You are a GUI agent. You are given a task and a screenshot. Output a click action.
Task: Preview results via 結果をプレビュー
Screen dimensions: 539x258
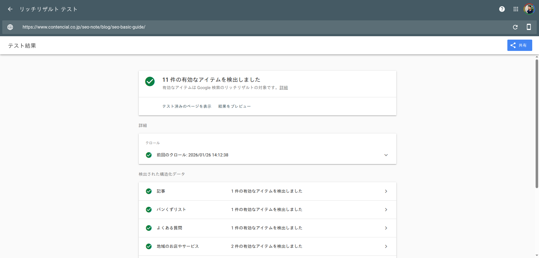click(x=234, y=106)
